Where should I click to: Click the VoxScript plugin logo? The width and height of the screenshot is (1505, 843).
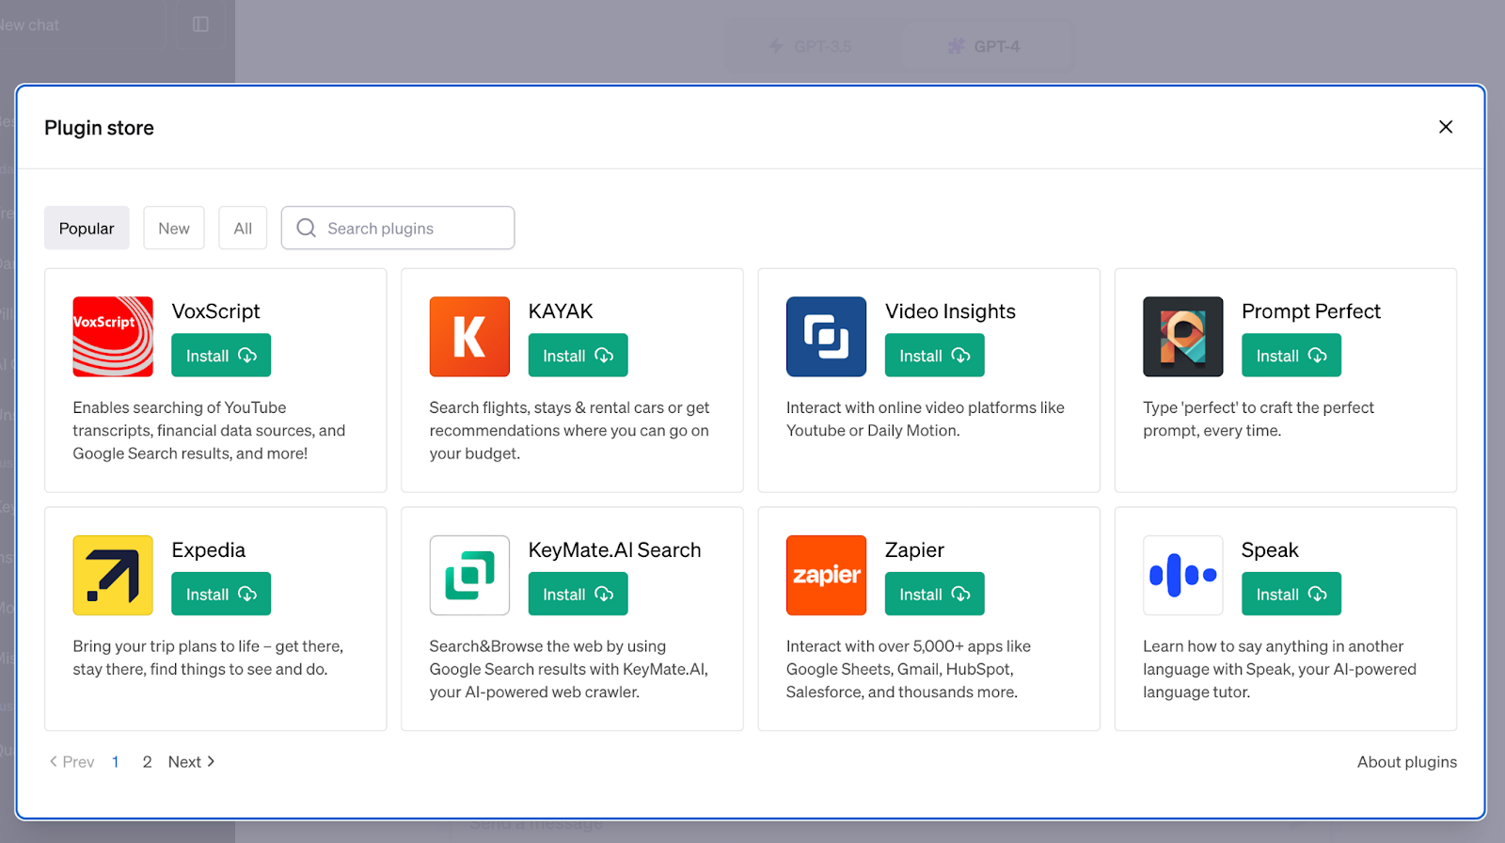pyautogui.click(x=113, y=337)
